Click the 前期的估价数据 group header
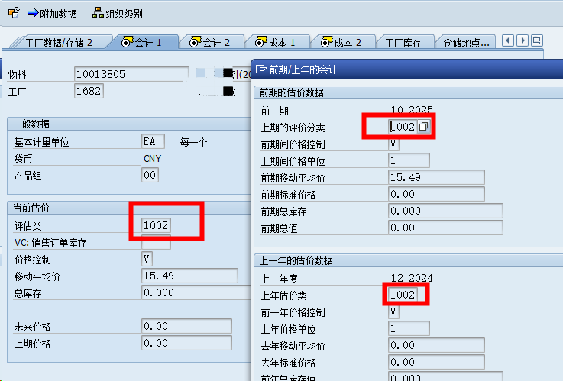The height and width of the screenshot is (381, 563). (292, 93)
